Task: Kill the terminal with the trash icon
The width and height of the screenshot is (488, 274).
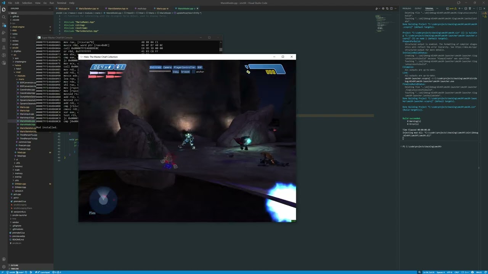Action: pyautogui.click(x=470, y=8)
